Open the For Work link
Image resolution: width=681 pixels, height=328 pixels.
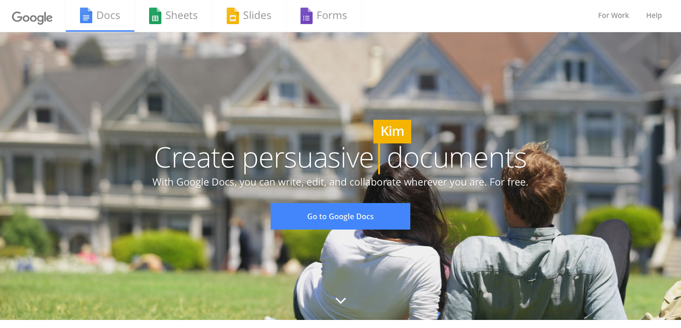pos(613,16)
